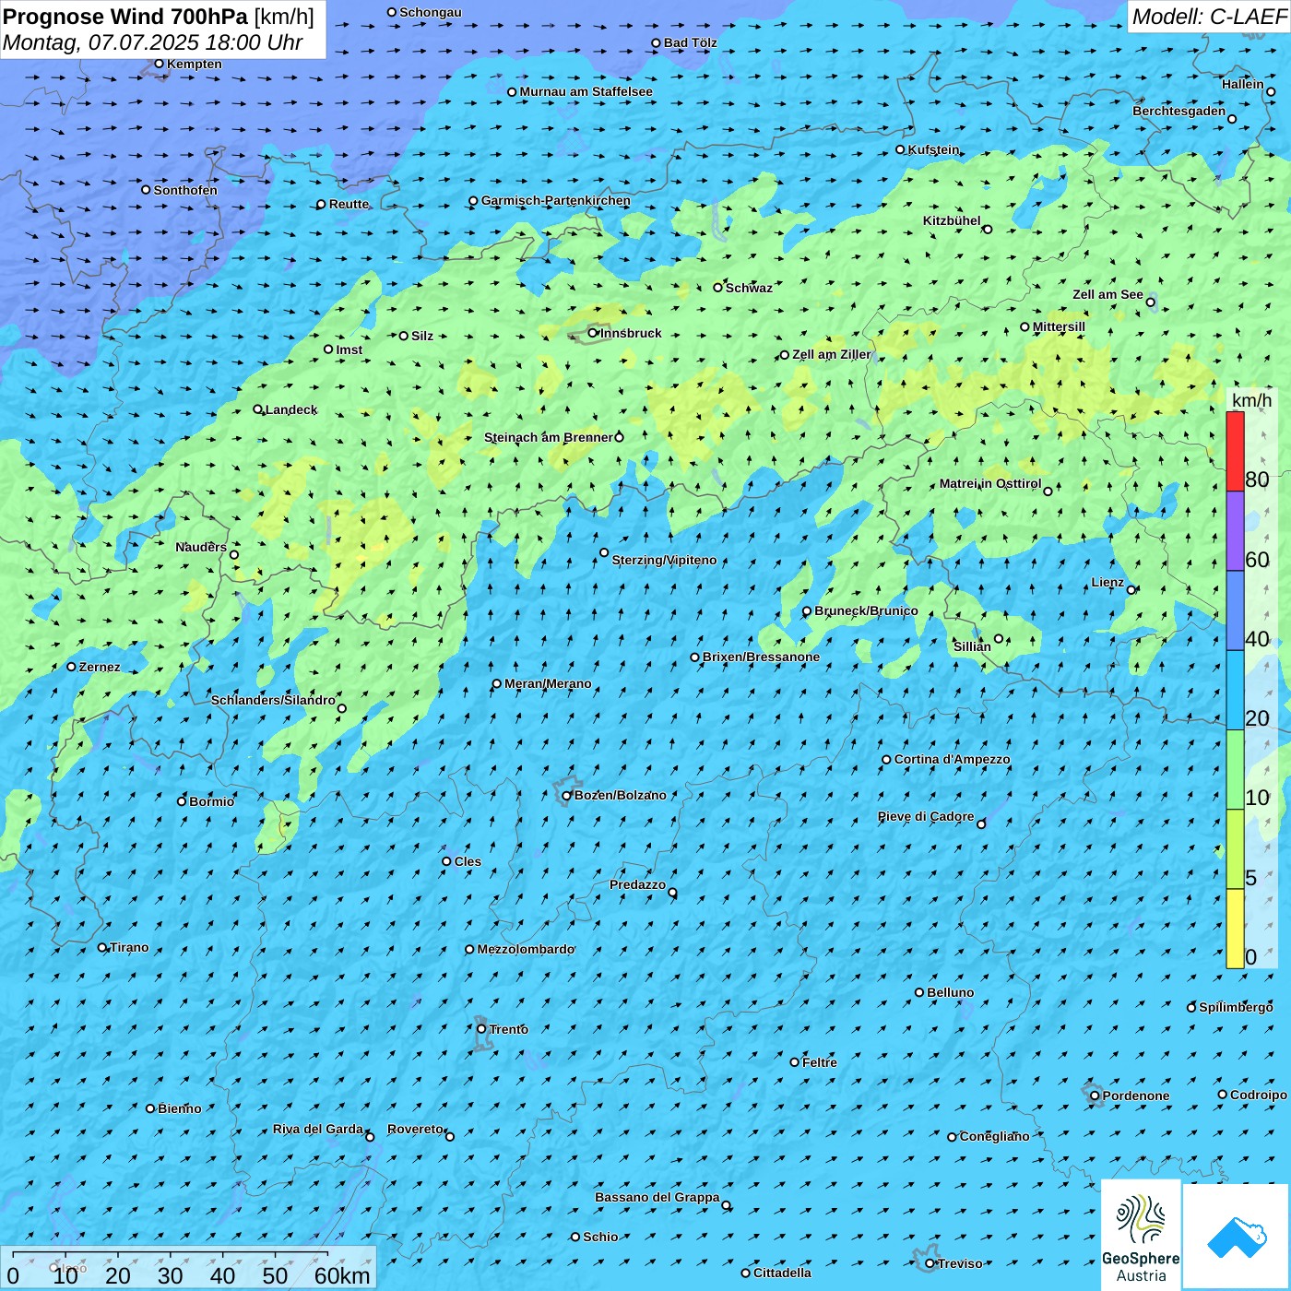The height and width of the screenshot is (1291, 1291).
Task: Click the Lienz city marker circle
Action: (x=1131, y=590)
